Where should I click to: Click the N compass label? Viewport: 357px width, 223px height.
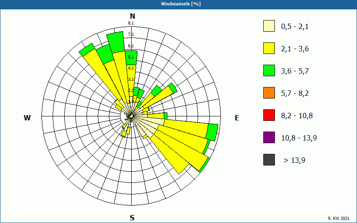(133, 16)
